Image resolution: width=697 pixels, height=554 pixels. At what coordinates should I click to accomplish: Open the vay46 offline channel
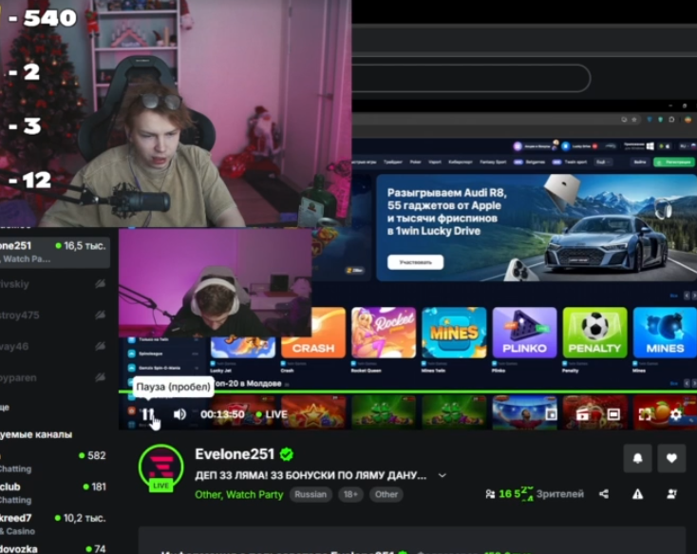[x=54, y=346]
